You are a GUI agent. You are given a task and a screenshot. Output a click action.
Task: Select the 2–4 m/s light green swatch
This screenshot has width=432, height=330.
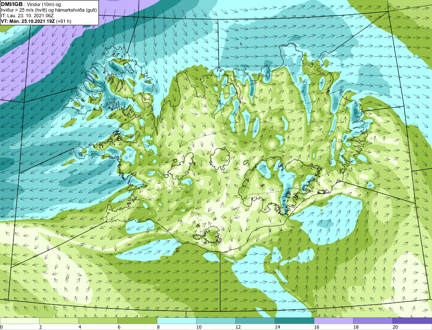[59, 320]
